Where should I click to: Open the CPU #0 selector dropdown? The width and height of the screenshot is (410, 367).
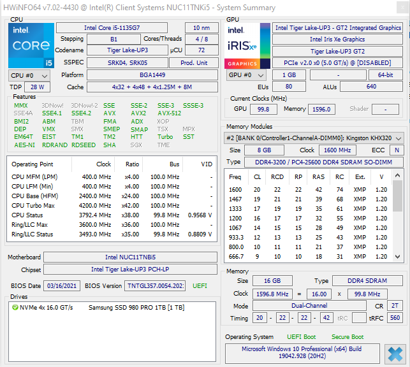(x=29, y=76)
